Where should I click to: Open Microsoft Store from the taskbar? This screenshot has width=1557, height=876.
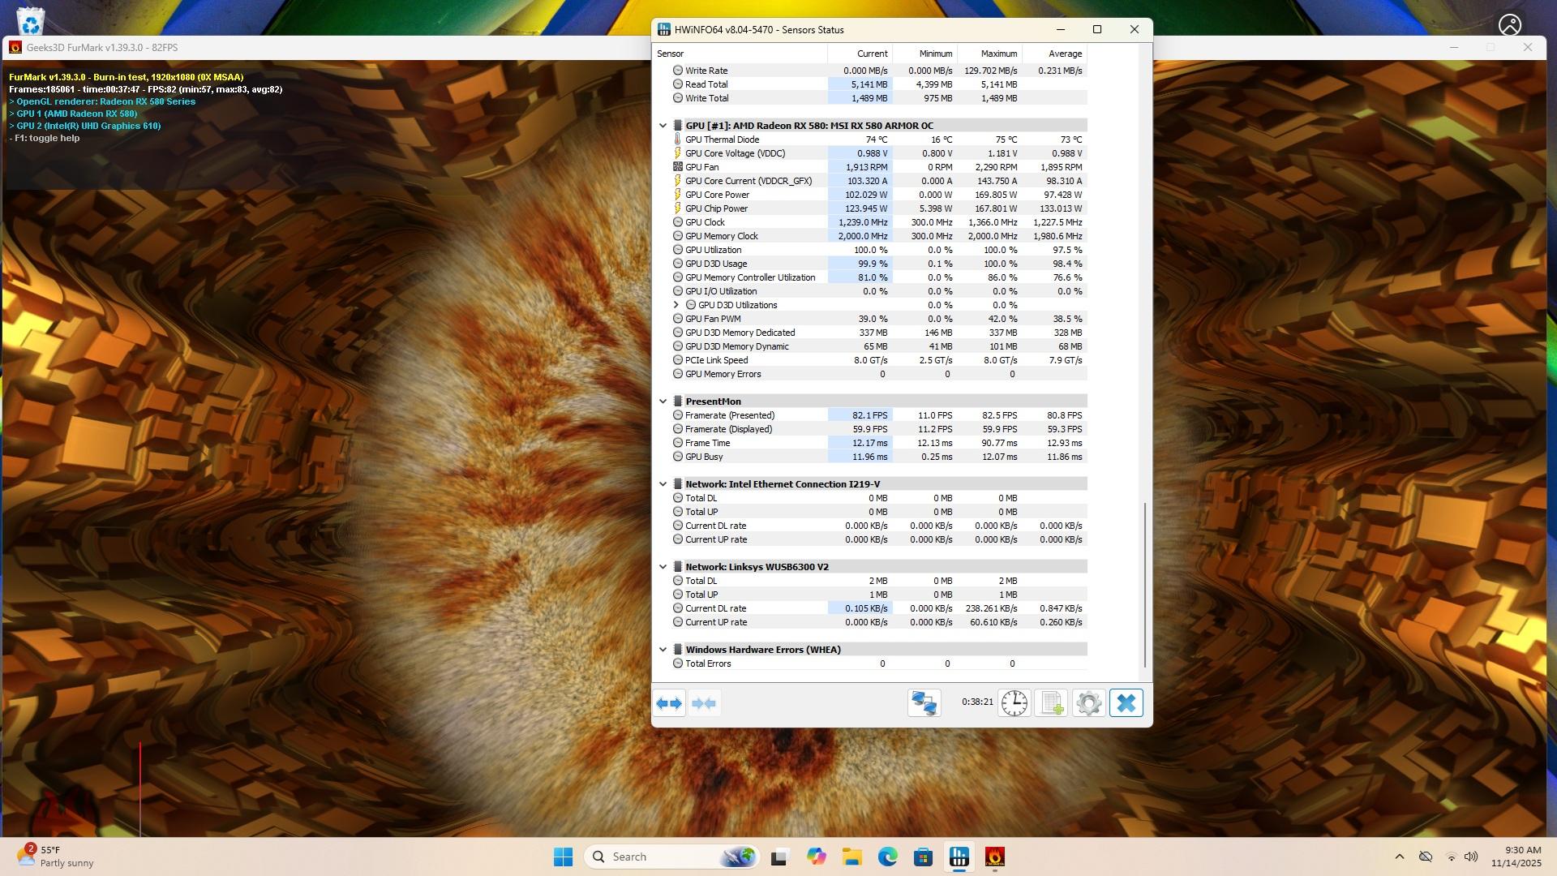(923, 857)
